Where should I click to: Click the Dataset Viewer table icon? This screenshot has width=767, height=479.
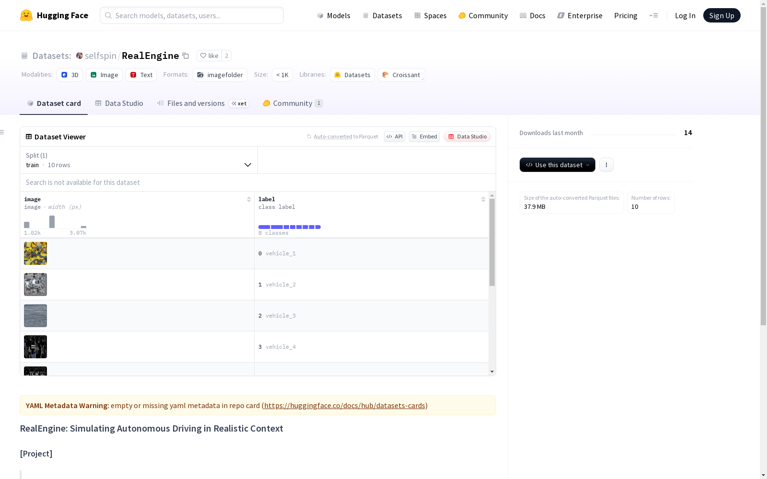(29, 137)
